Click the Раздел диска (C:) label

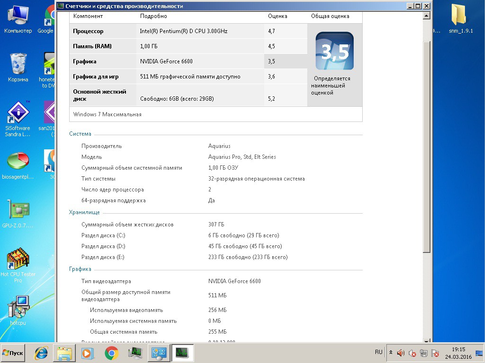103,235
